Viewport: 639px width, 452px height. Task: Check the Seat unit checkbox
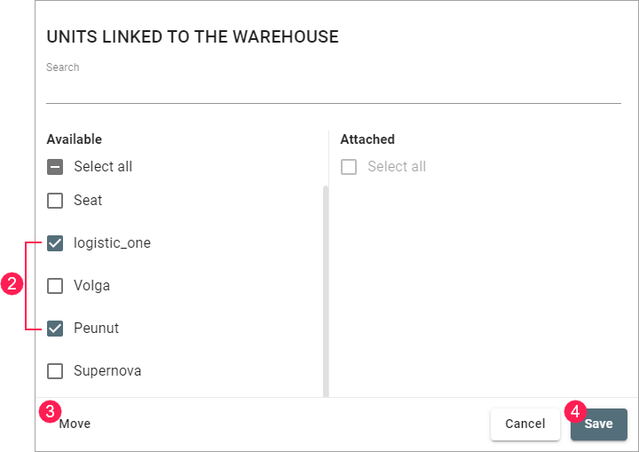55,201
